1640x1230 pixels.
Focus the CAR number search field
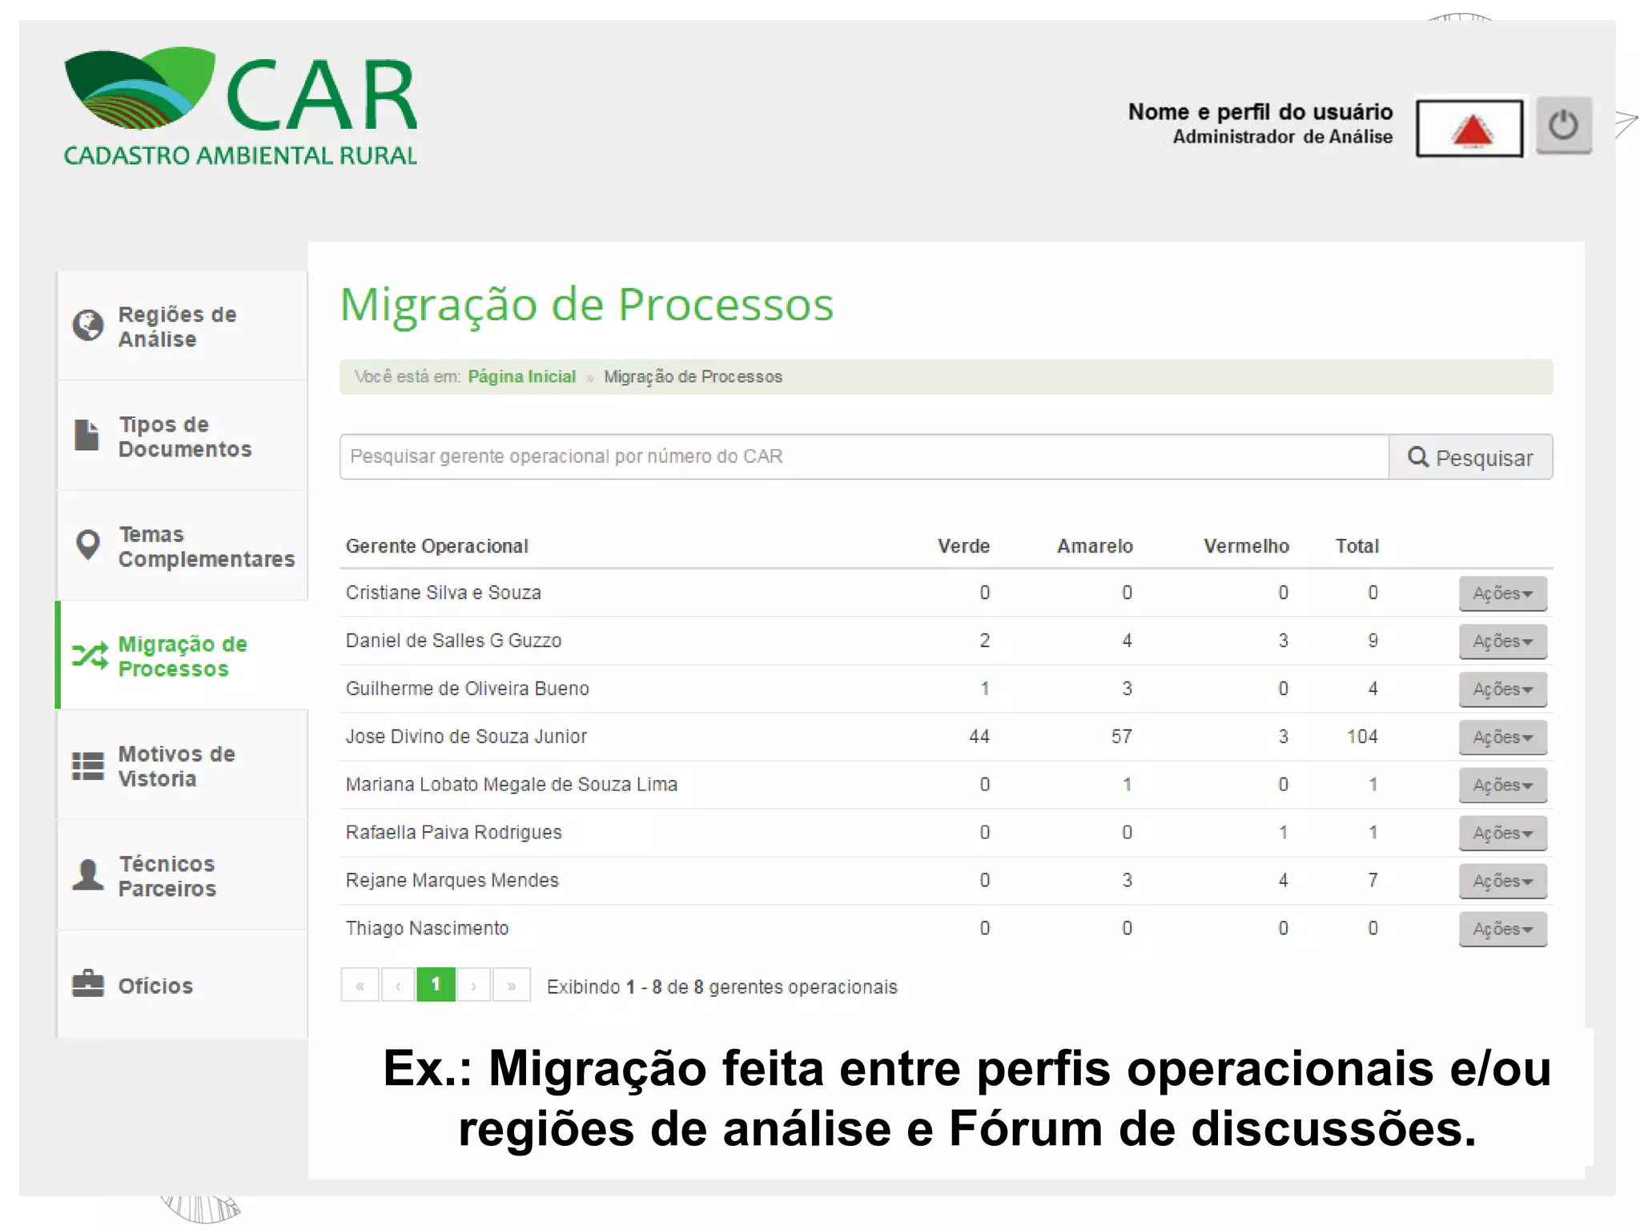click(864, 457)
